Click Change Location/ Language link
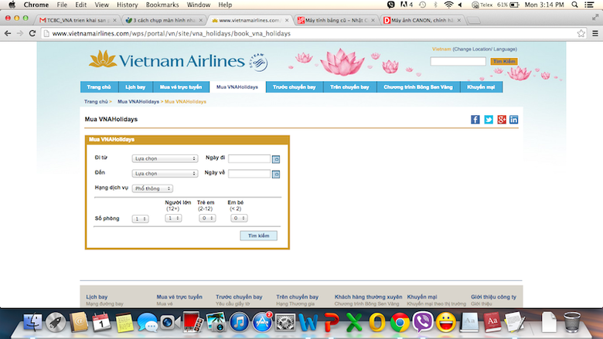The height and width of the screenshot is (339, 603). (485, 49)
